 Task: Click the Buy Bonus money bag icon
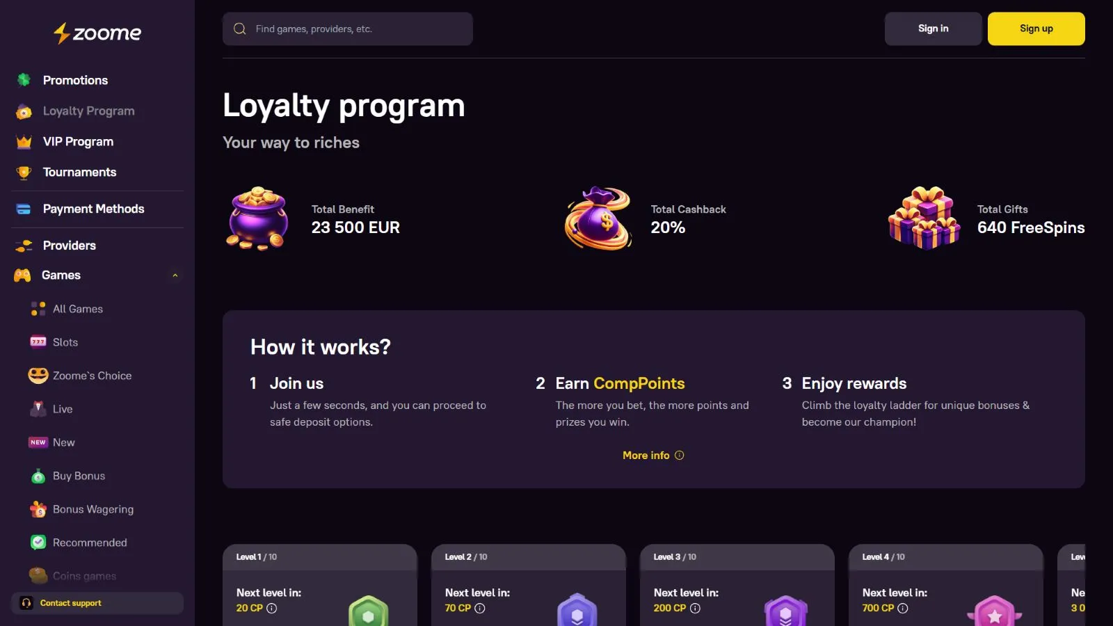pyautogui.click(x=38, y=476)
